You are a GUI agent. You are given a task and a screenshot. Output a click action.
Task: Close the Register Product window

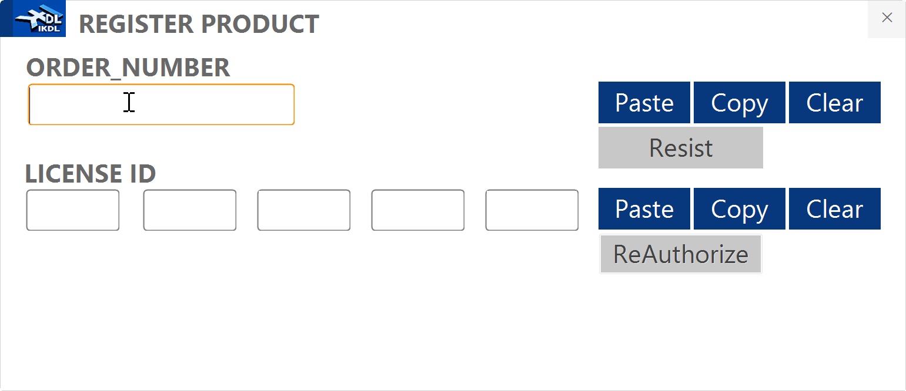point(887,18)
